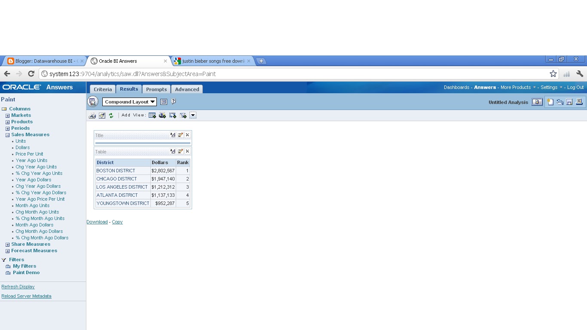Click edit view pencil on Table view
Screen dimensions: 587x330
[x=180, y=151]
